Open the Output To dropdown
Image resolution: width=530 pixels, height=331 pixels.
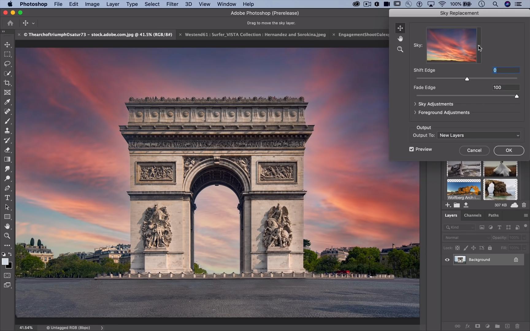pyautogui.click(x=479, y=135)
